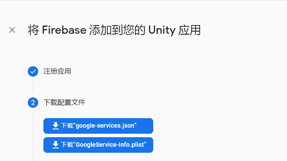Click the page title 将 Firebase 添加到您的 Unity 应用

coord(114,30)
